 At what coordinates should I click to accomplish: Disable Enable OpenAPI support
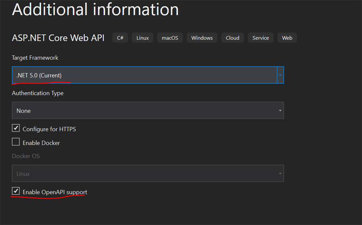(x=16, y=191)
